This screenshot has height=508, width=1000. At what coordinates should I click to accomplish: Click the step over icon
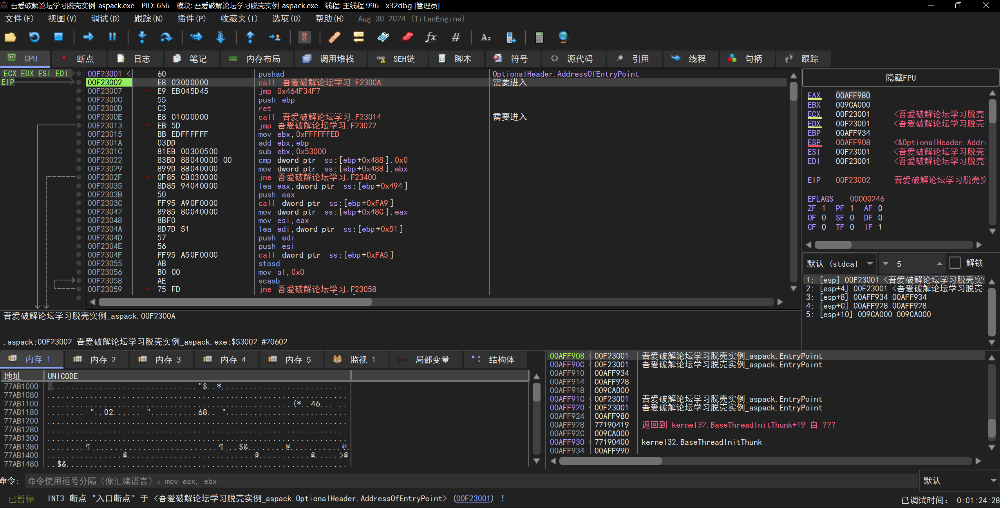point(166,37)
